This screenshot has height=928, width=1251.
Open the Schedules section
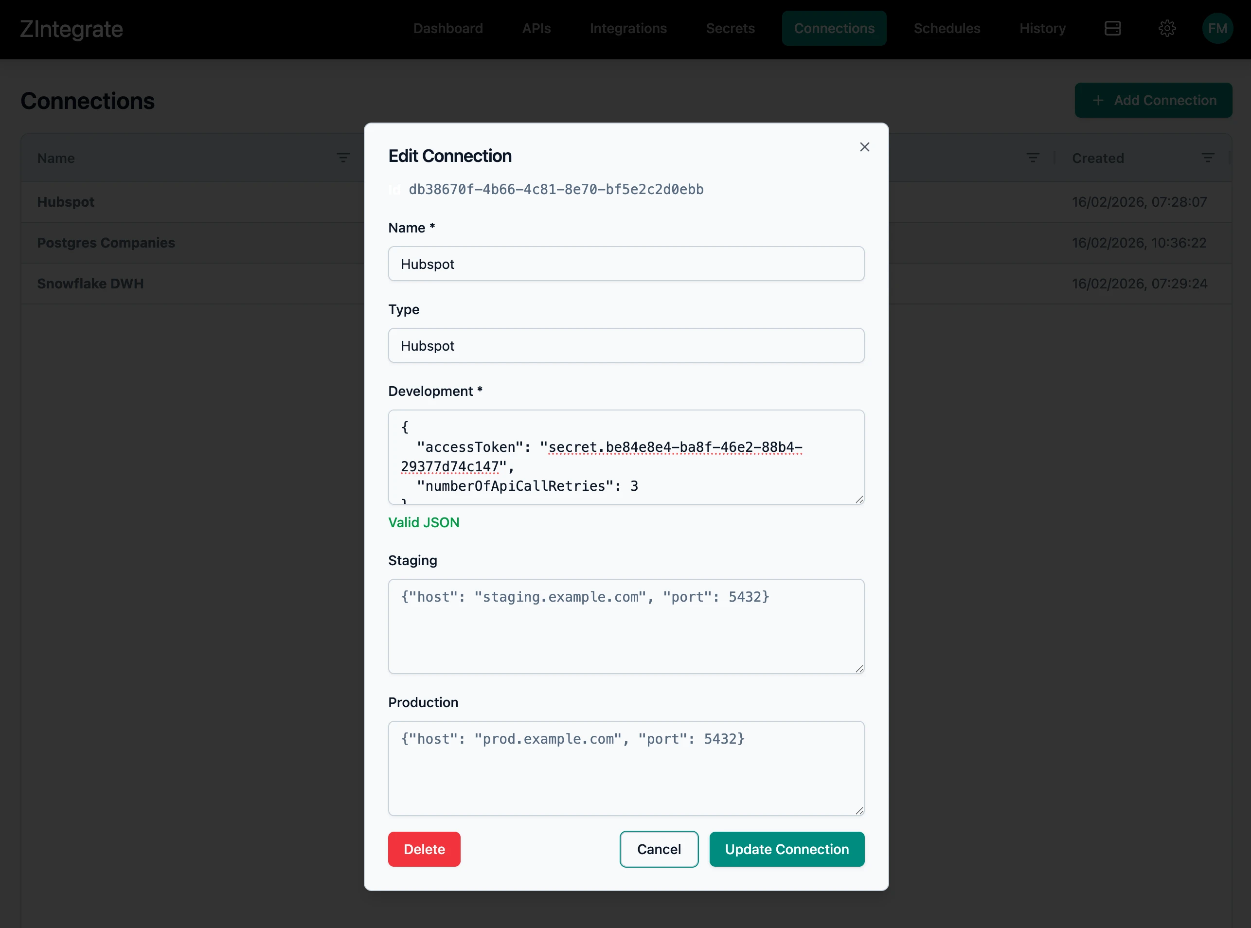947,28
